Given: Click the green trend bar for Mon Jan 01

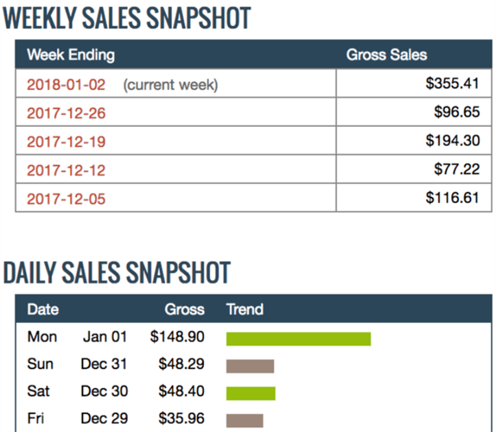Looking at the screenshot, I should 298,339.
